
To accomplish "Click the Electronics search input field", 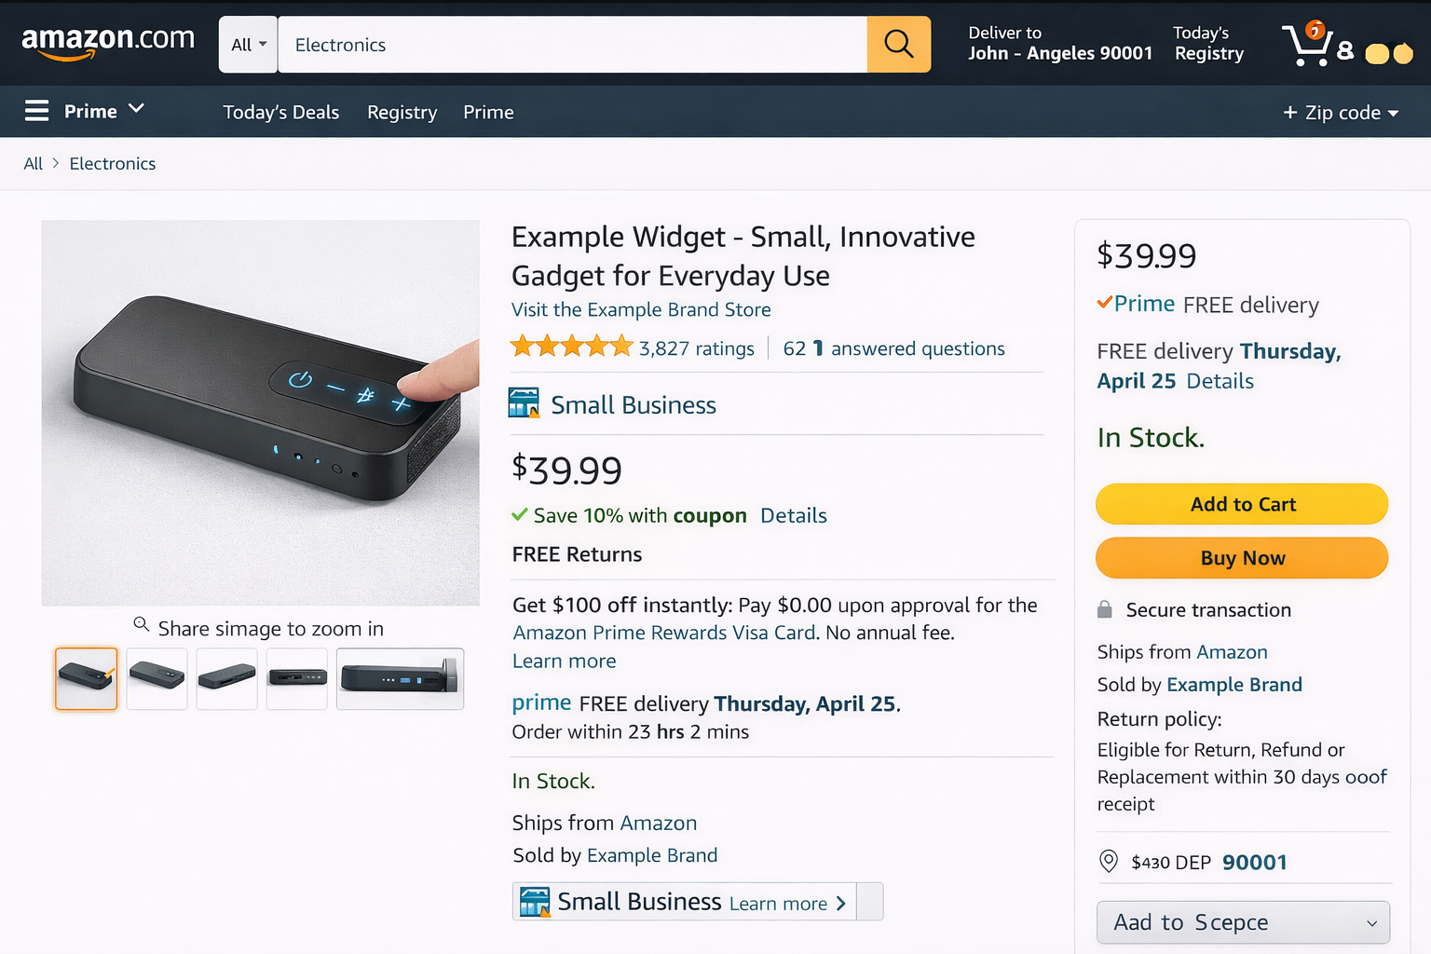I will pyautogui.click(x=572, y=44).
